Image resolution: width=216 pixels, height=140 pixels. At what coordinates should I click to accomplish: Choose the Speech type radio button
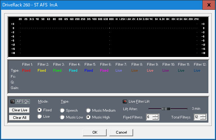[x=62, y=110]
